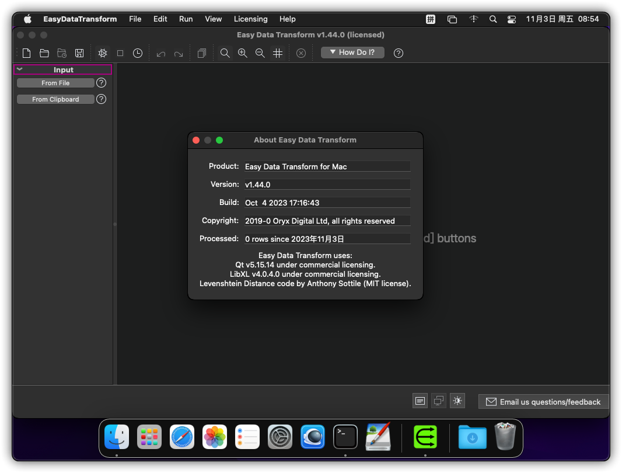Viewport: 622px width, 473px height.
Task: Launch Safari from the Dock
Action: pyautogui.click(x=182, y=437)
